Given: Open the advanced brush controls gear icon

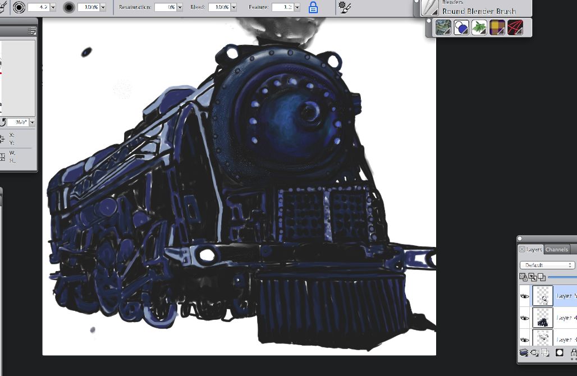Looking at the screenshot, I should (x=344, y=7).
